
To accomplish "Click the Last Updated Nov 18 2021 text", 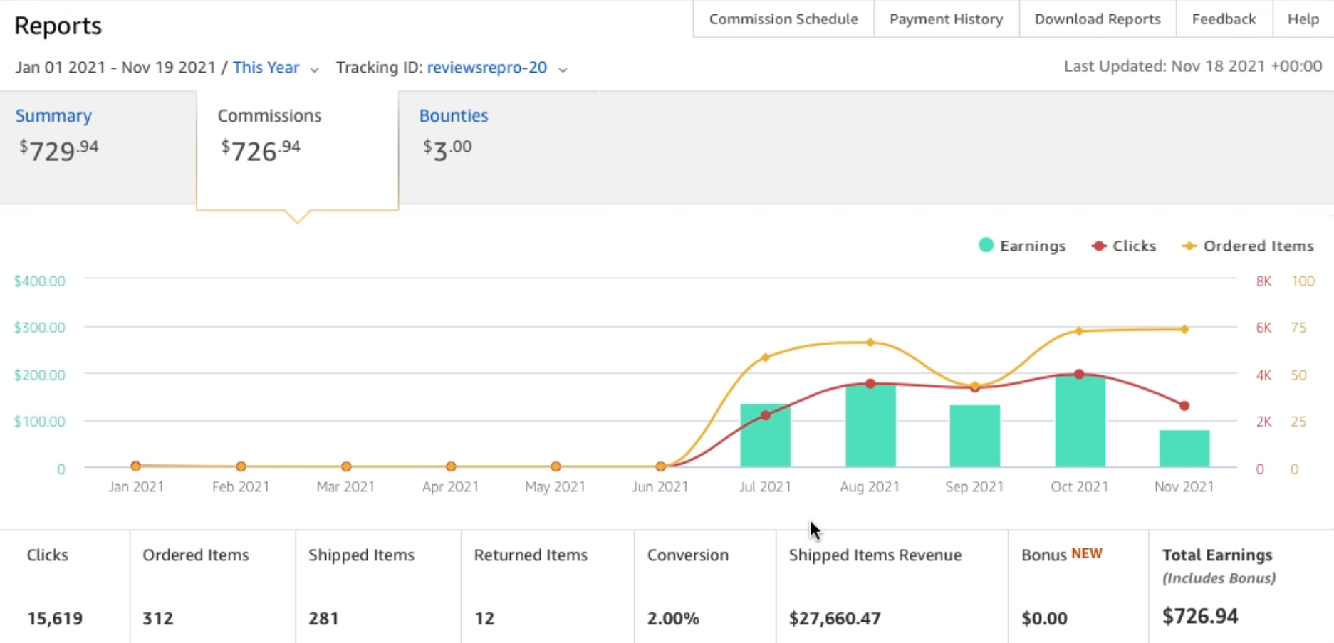I will (1193, 66).
